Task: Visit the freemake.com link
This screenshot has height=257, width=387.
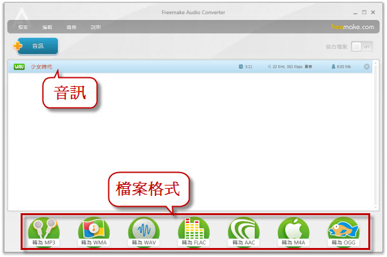Action: [x=352, y=26]
